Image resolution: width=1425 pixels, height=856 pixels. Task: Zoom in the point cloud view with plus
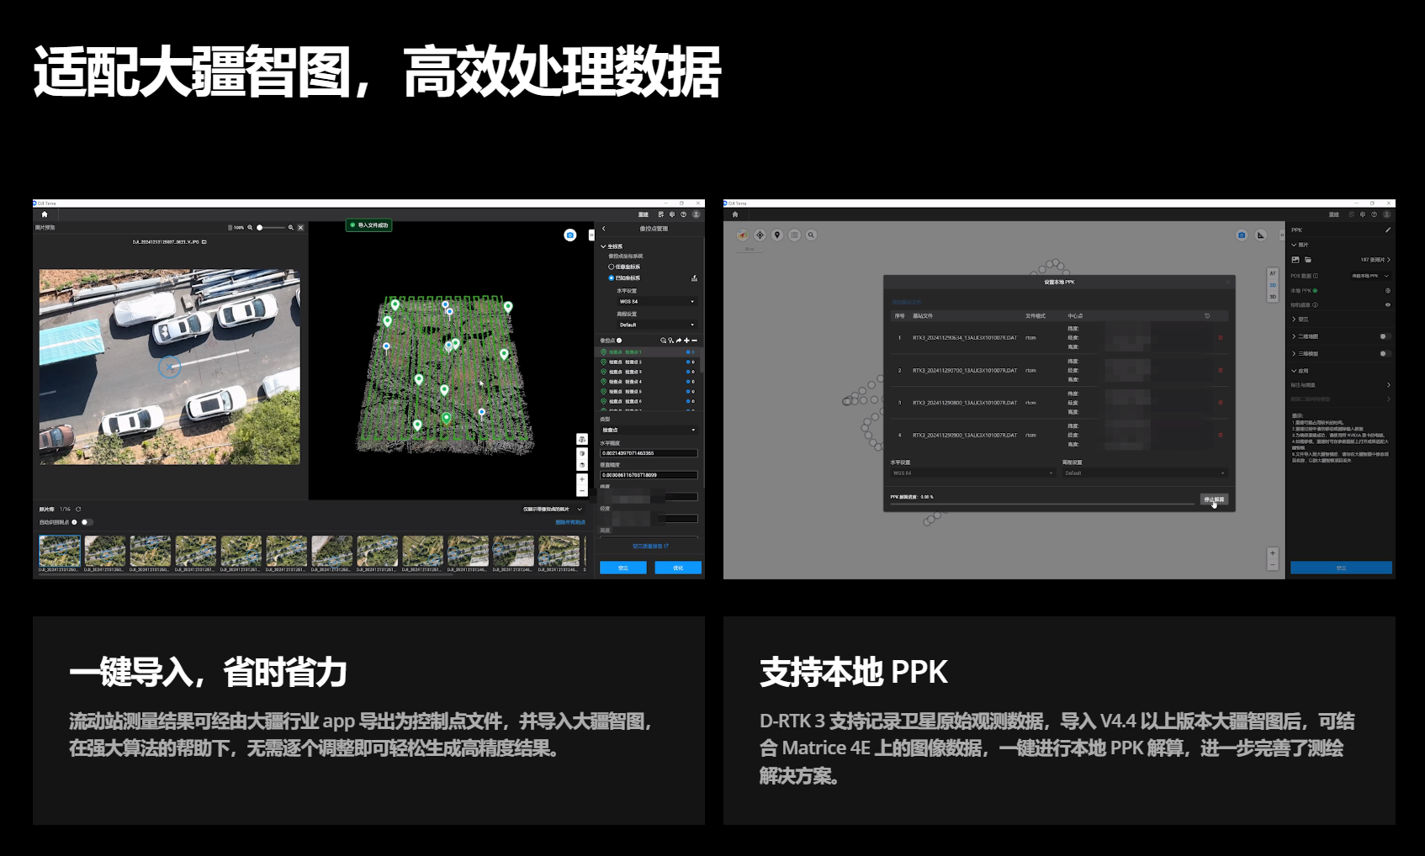click(x=581, y=479)
